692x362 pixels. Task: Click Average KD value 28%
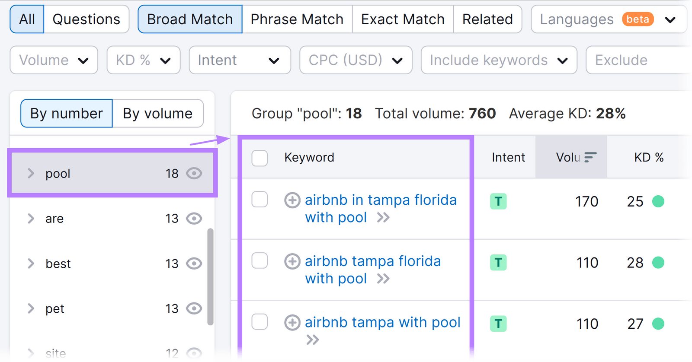point(611,114)
